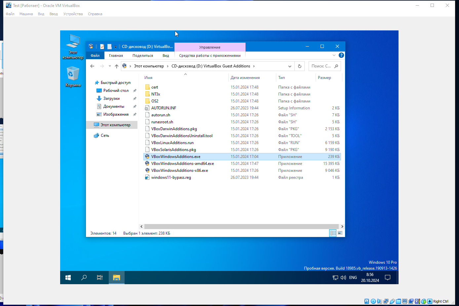The height and width of the screenshot is (306, 459).
Task: Expand the ribbon with the chevron
Action: click(334, 55)
